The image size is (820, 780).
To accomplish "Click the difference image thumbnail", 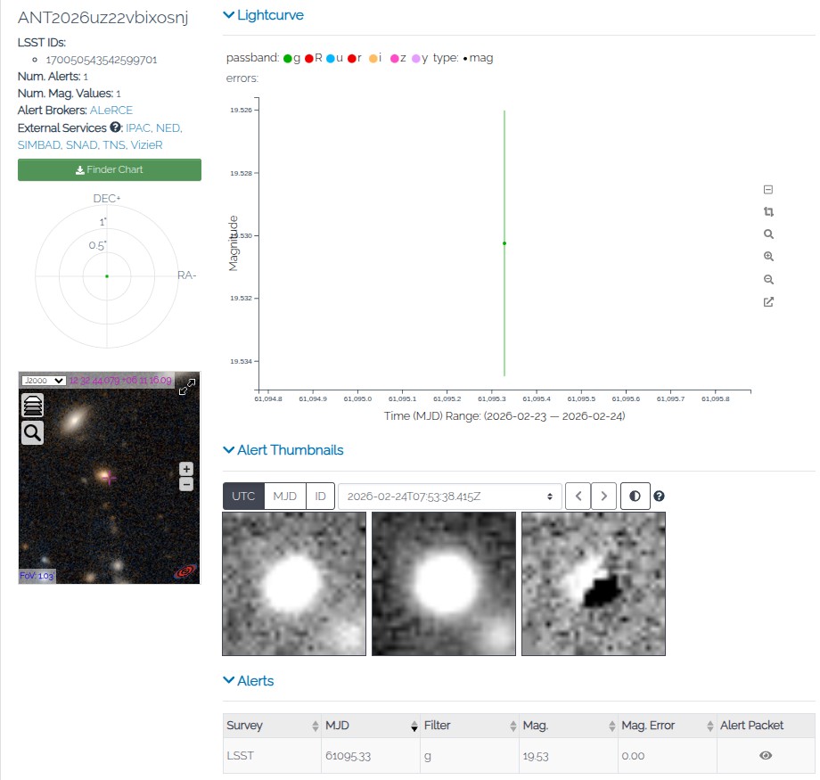I will [593, 584].
